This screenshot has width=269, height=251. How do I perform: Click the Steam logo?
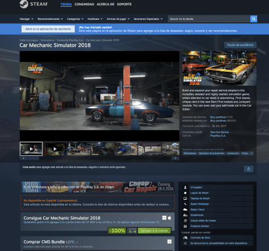tap(34, 4)
